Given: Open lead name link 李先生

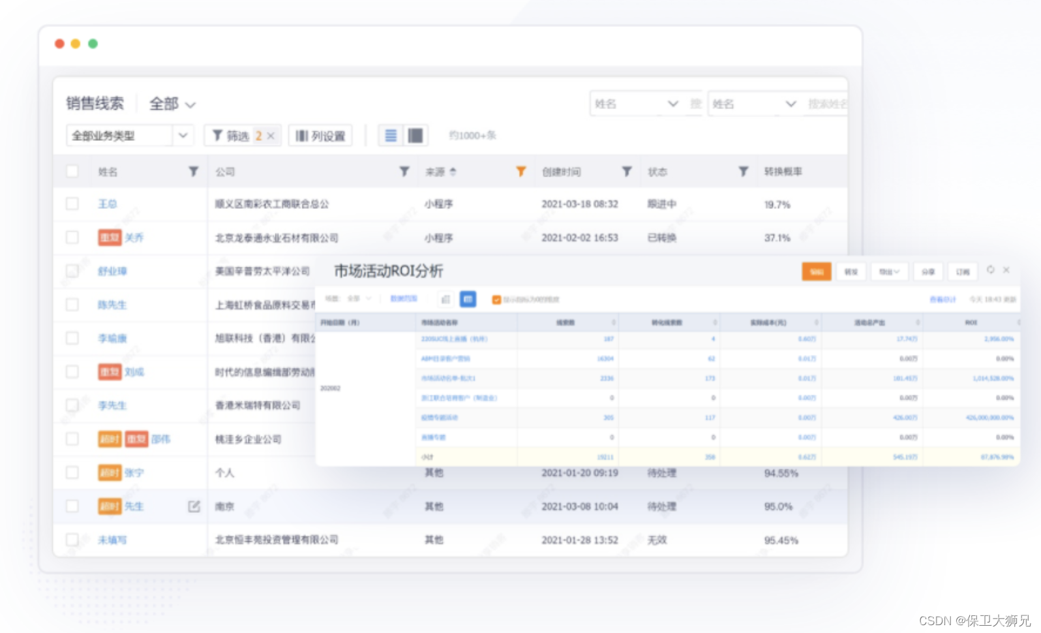Looking at the screenshot, I should click(112, 405).
